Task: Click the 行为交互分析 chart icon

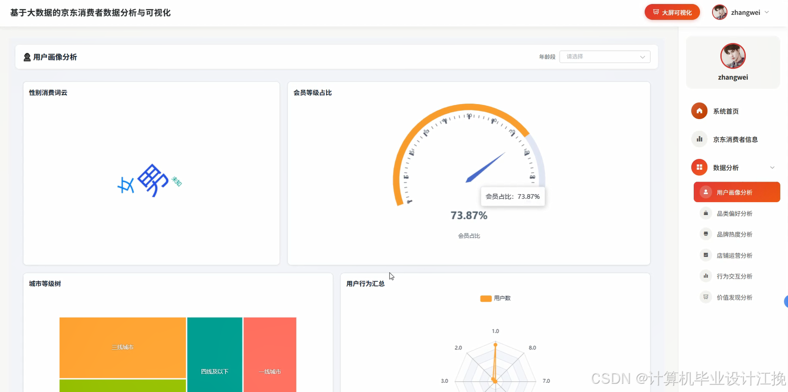Action: (x=706, y=276)
